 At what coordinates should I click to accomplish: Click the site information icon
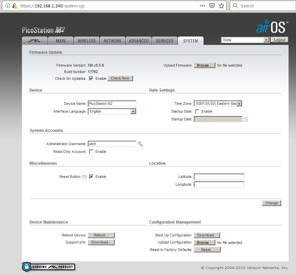tap(8, 6)
